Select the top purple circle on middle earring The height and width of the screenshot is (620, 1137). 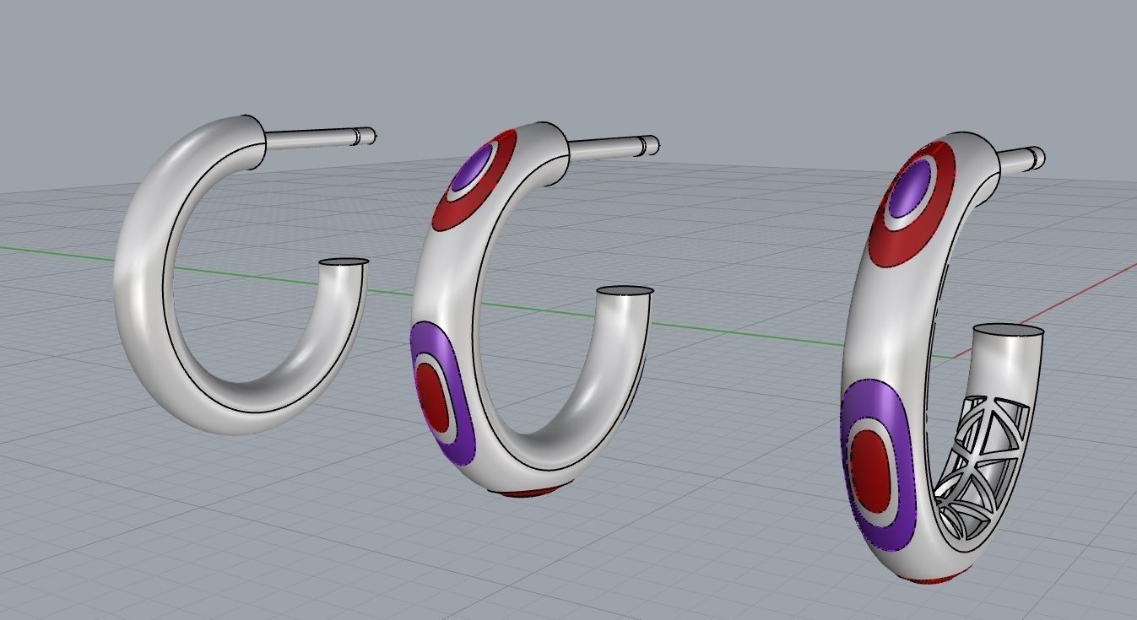coord(472,169)
